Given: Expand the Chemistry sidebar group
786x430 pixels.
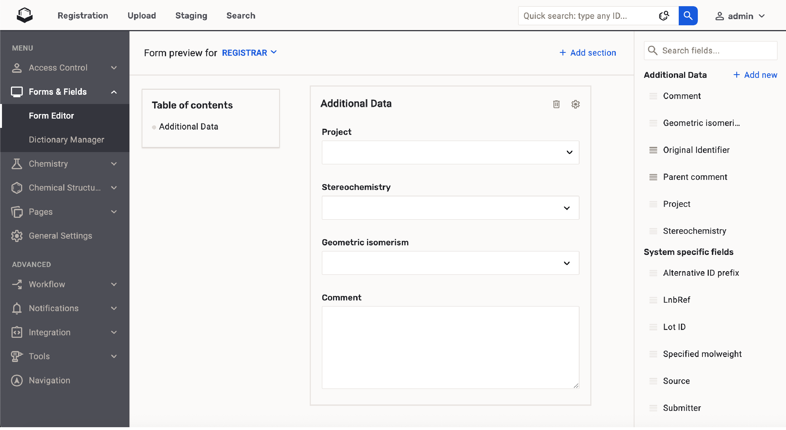Looking at the screenshot, I should click(x=114, y=164).
